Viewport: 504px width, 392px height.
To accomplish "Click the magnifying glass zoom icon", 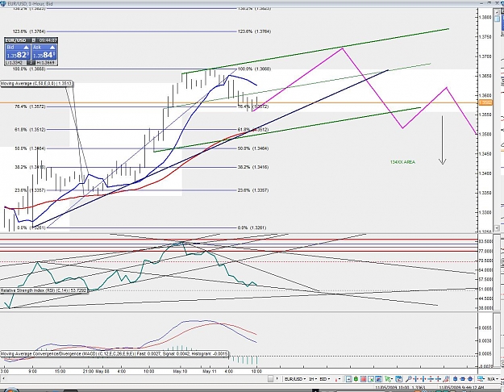I will [x=409, y=379].
